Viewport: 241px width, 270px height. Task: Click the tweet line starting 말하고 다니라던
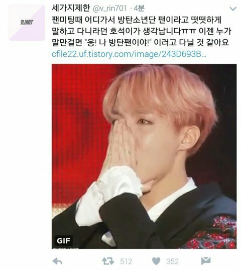click(142, 31)
